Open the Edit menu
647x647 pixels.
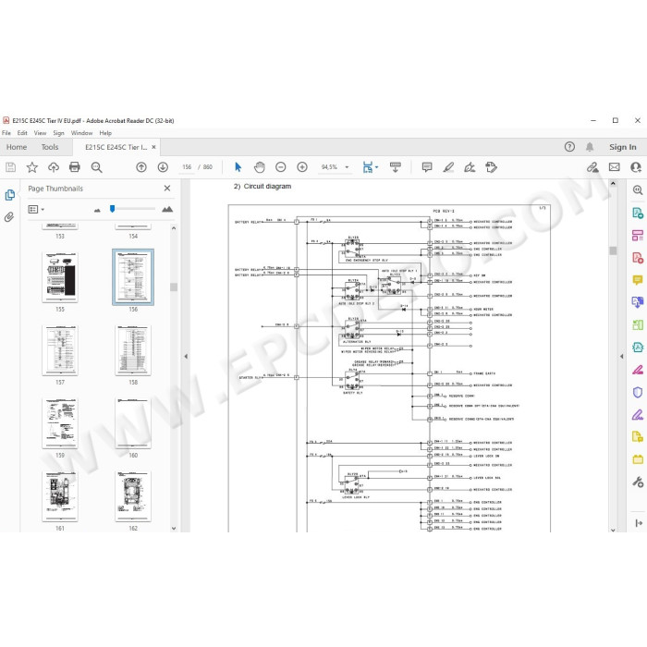pos(22,133)
